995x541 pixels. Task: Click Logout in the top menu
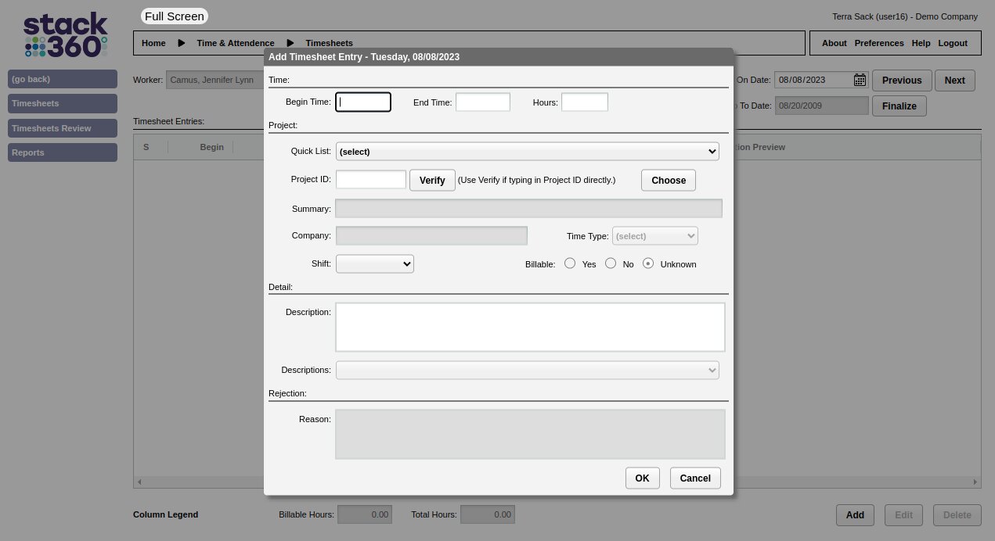pyautogui.click(x=953, y=43)
